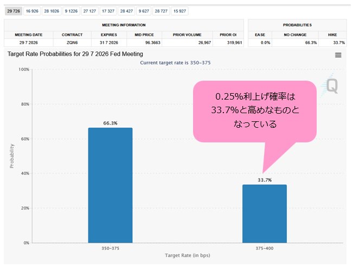Click the QuikStrike Q logo watermark
Image resolution: width=353 pixels, height=268 pixels.
pos(330,86)
